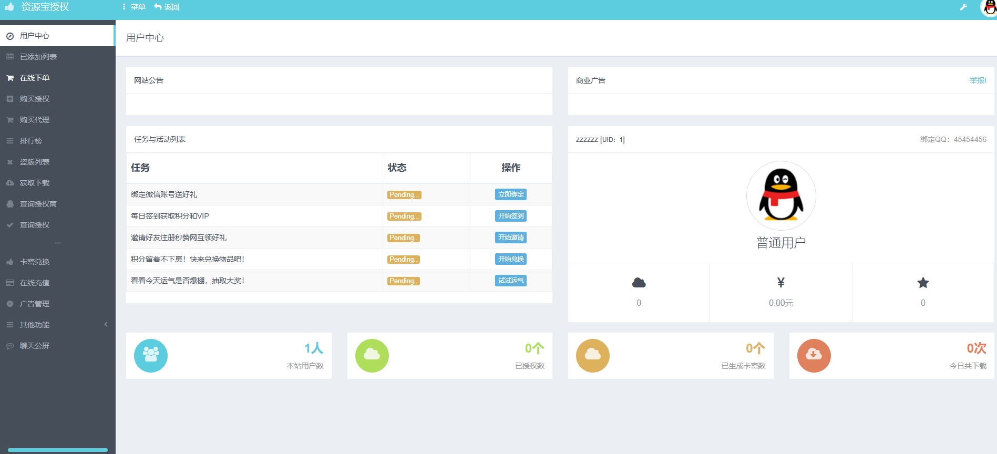Image resolution: width=997 pixels, height=454 pixels.
Task: Open 已添加列表 in sidebar
Action: (58, 57)
